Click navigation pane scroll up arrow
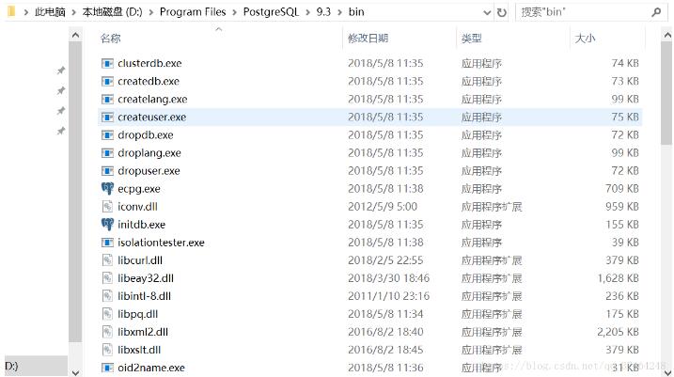The image size is (674, 377). pyautogui.click(x=75, y=35)
